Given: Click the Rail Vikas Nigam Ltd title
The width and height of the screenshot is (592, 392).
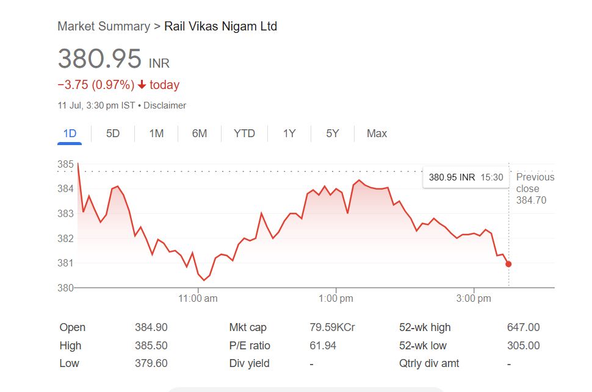Looking at the screenshot, I should 220,26.
